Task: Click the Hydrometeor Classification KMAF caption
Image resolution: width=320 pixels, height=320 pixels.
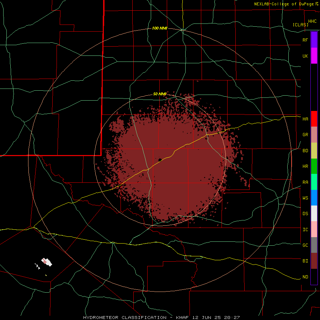Action: coord(161,318)
